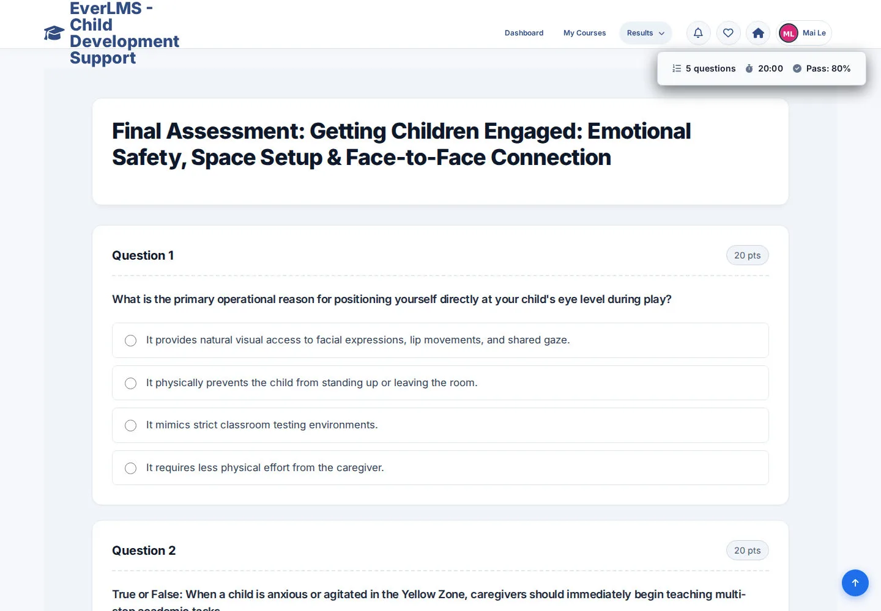Image resolution: width=881 pixels, height=611 pixels.
Task: Expand the Results dropdown menu
Action: [645, 33]
